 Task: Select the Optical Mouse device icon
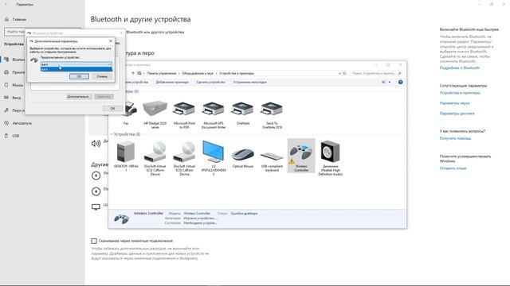tap(242, 154)
